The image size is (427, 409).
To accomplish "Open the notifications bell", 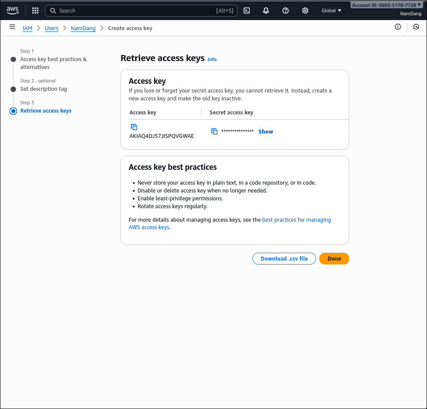I will point(266,10).
